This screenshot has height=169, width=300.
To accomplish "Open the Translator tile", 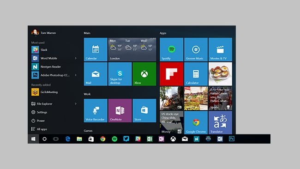I will pos(220,122).
